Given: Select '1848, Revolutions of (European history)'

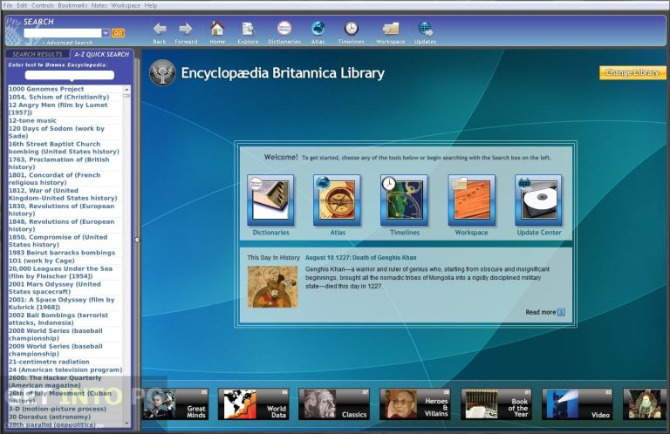Looking at the screenshot, I should (x=65, y=226).
